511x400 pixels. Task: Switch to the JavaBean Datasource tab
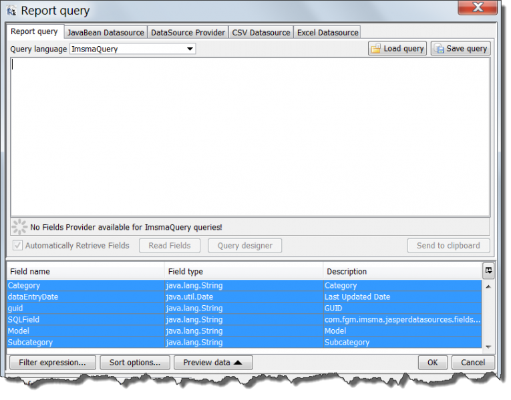106,32
